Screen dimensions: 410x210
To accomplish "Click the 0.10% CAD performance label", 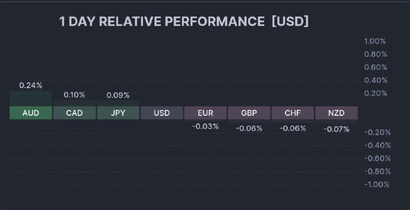I will 74,95.
